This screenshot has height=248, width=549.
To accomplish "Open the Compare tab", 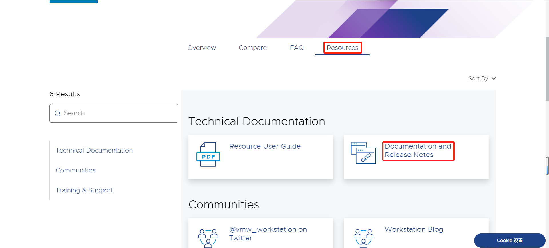I will coord(252,48).
